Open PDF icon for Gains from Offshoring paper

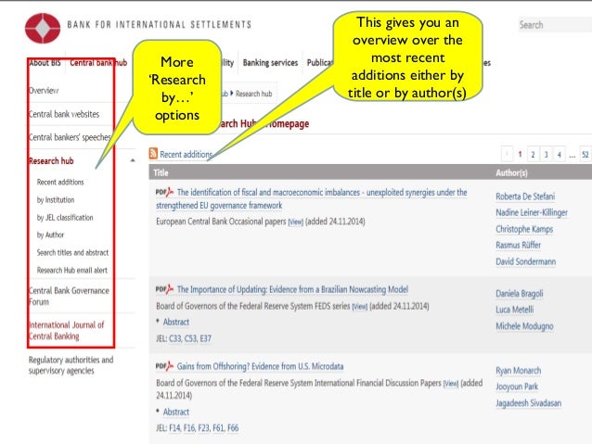(x=164, y=366)
